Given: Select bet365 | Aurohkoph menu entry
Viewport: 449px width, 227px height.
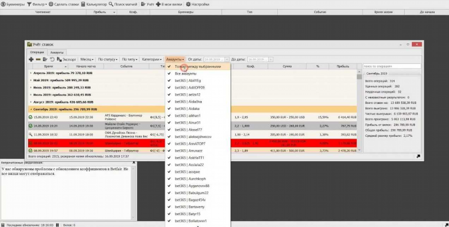Looking at the screenshot, I should [198, 179].
